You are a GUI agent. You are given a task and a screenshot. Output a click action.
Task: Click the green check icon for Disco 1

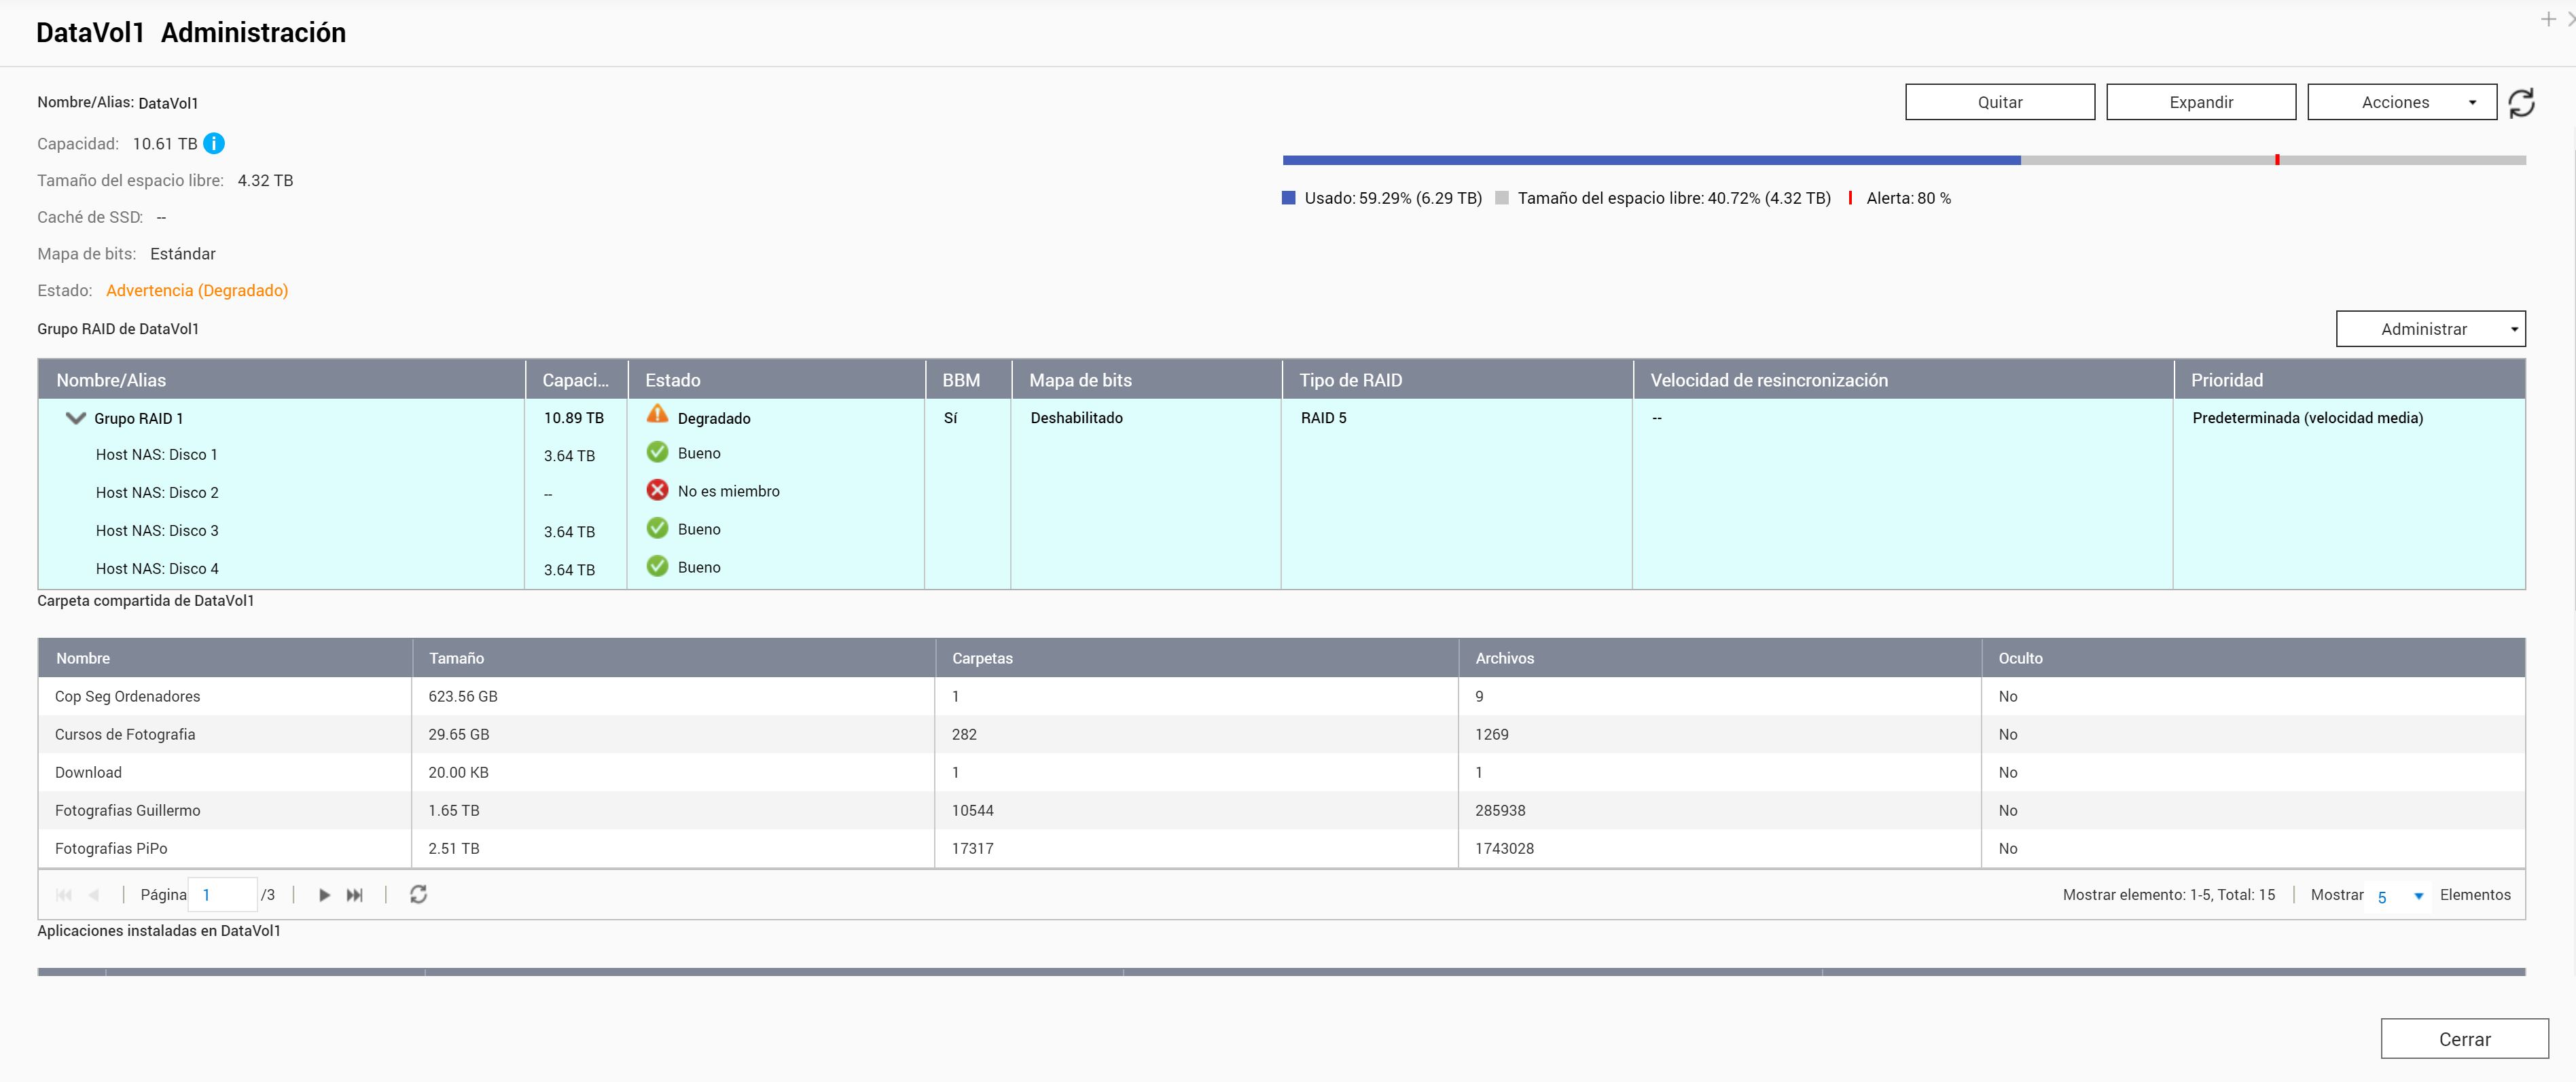657,452
